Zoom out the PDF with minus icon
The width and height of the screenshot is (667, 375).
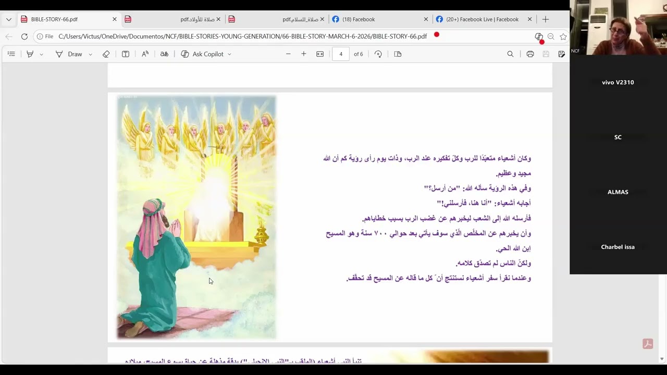tap(288, 54)
